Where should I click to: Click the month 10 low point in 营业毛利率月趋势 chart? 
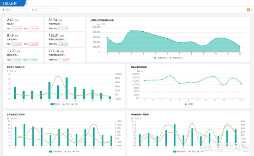(x=224, y=85)
